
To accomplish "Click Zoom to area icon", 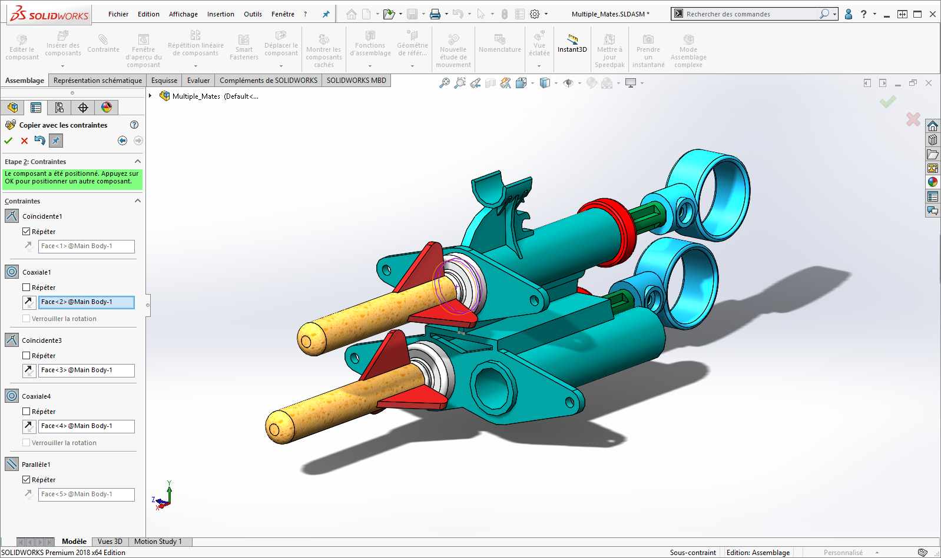I will (460, 83).
